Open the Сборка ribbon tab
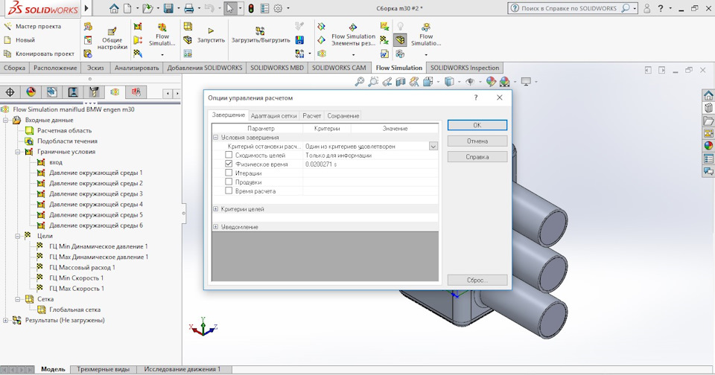This screenshot has width=715, height=375. [x=14, y=68]
